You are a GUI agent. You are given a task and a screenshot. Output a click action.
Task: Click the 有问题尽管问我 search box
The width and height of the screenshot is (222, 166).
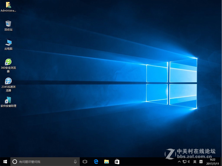click(42, 161)
